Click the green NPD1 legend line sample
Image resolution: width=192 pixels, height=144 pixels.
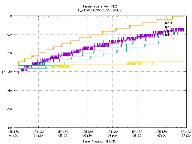coord(178,23)
